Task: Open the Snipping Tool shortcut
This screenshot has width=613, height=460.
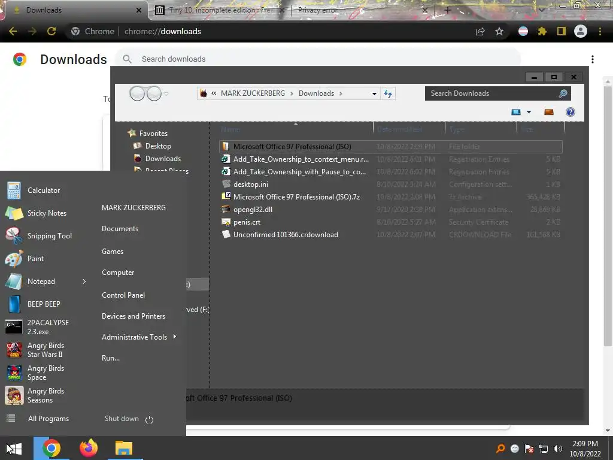Action: click(x=49, y=236)
